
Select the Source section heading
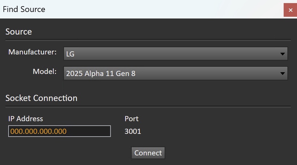[x=18, y=32]
